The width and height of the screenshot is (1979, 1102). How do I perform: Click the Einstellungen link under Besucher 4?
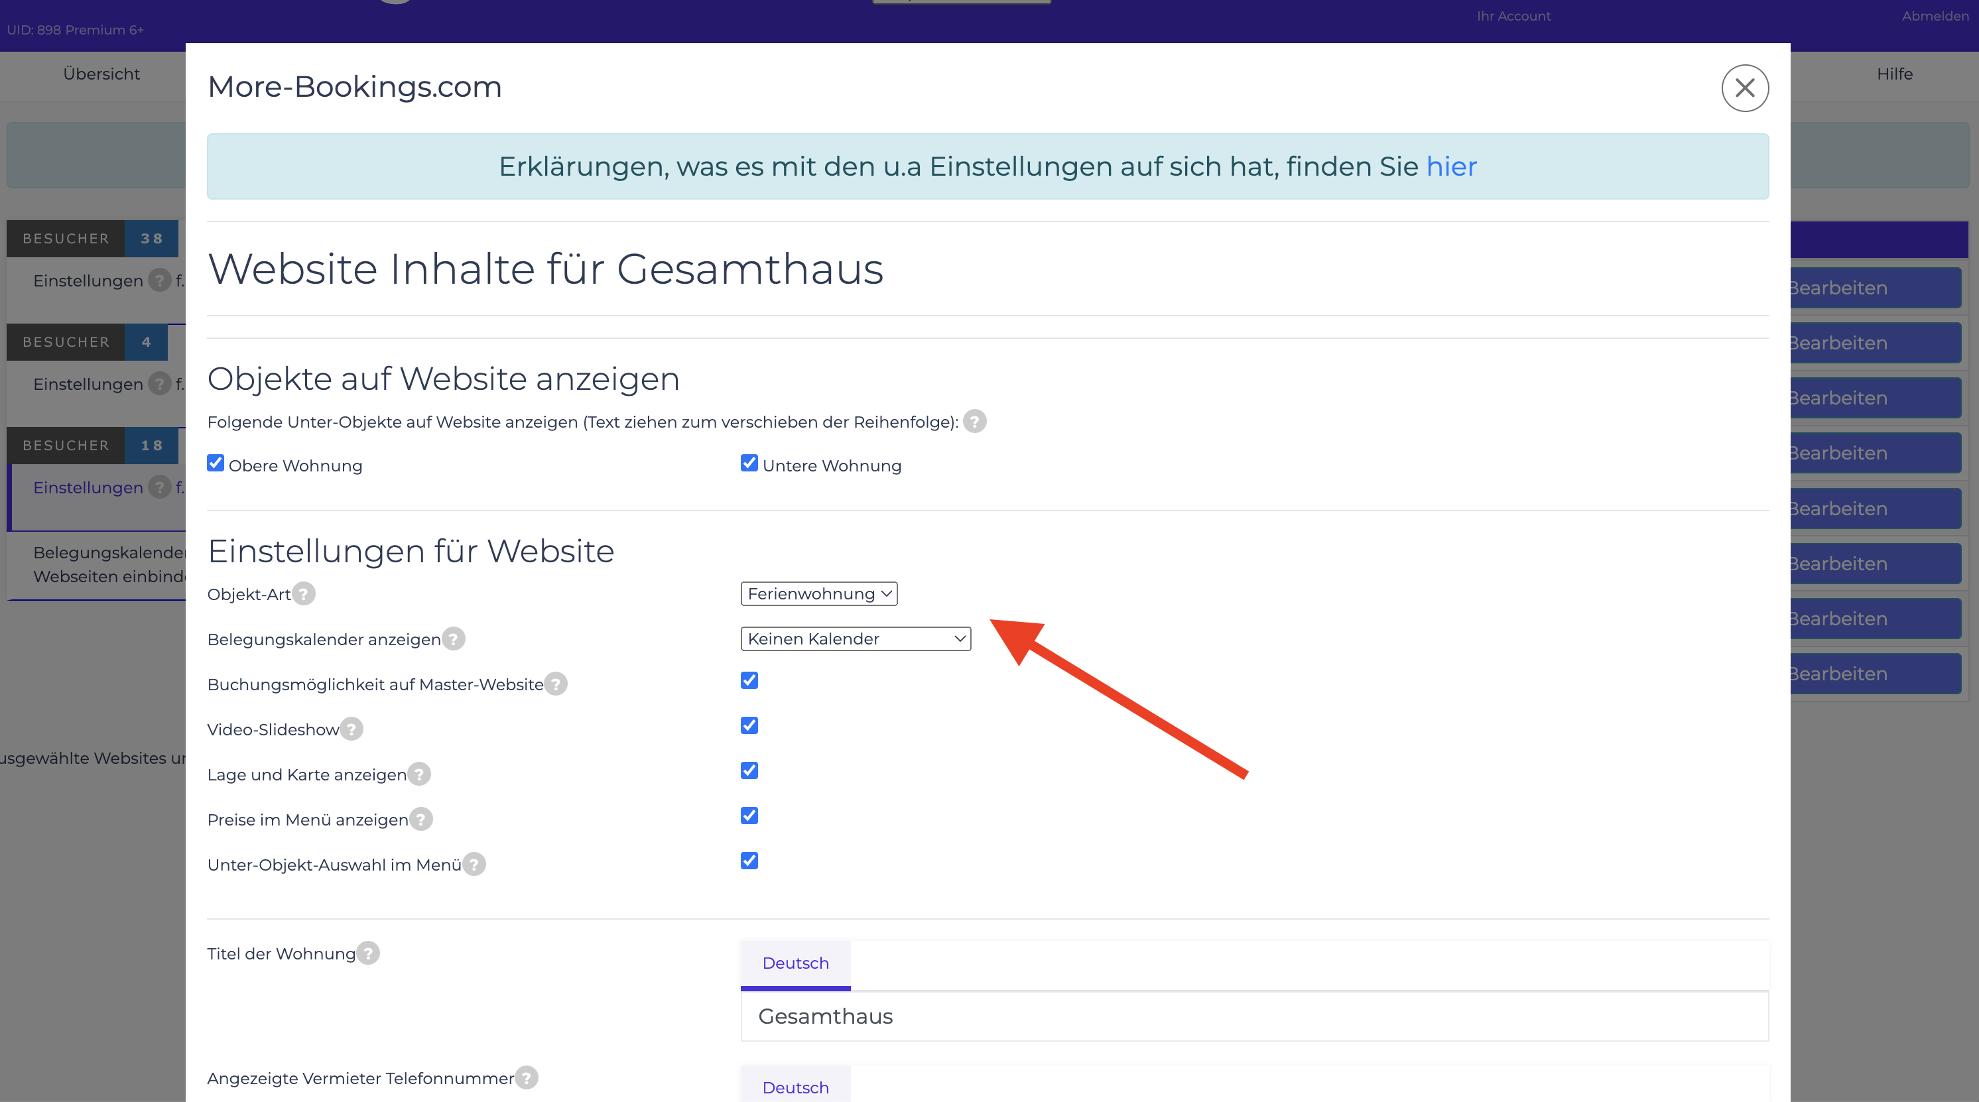tap(88, 384)
